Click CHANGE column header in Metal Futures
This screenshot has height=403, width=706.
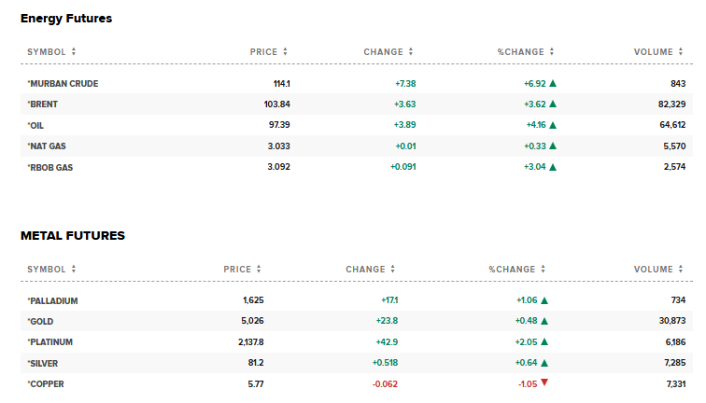[x=365, y=269]
